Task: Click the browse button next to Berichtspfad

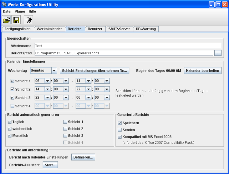Action: tap(218, 53)
